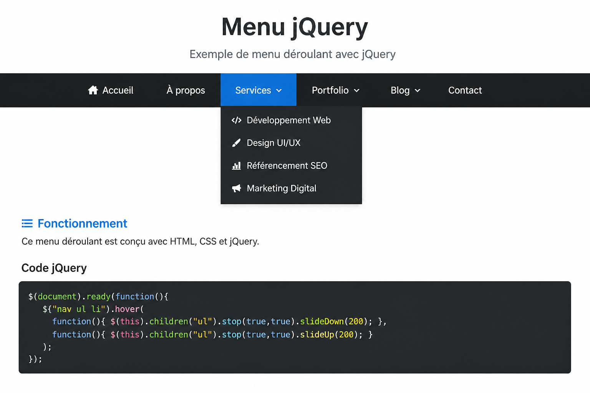Expand the Portfolio dropdown chevron

coord(356,91)
